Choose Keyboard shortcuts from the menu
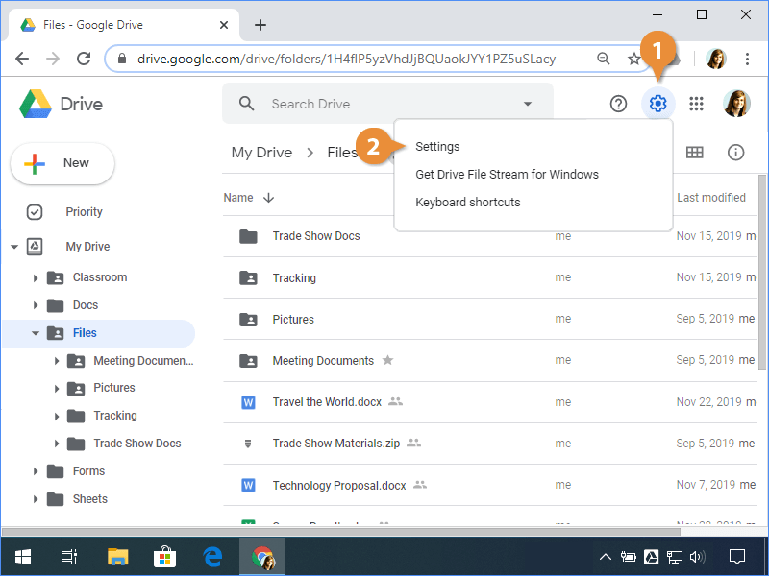 (x=467, y=203)
